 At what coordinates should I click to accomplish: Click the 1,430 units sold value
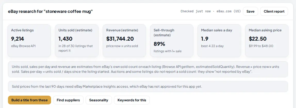coord(65,39)
